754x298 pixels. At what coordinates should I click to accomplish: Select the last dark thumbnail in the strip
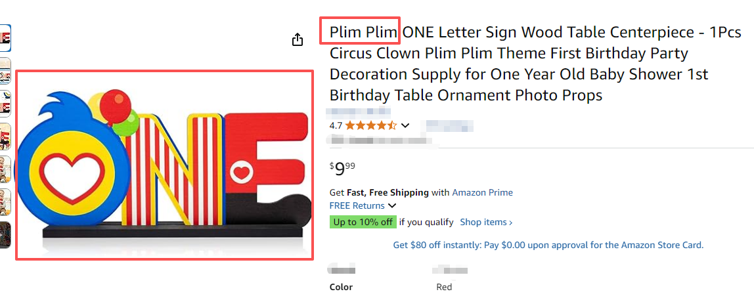5,235
